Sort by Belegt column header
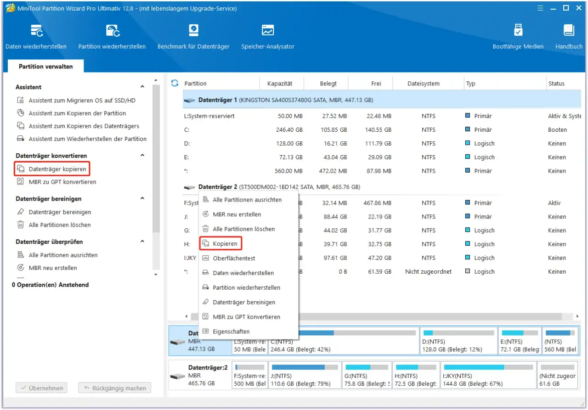The width and height of the screenshot is (588, 410). click(328, 84)
